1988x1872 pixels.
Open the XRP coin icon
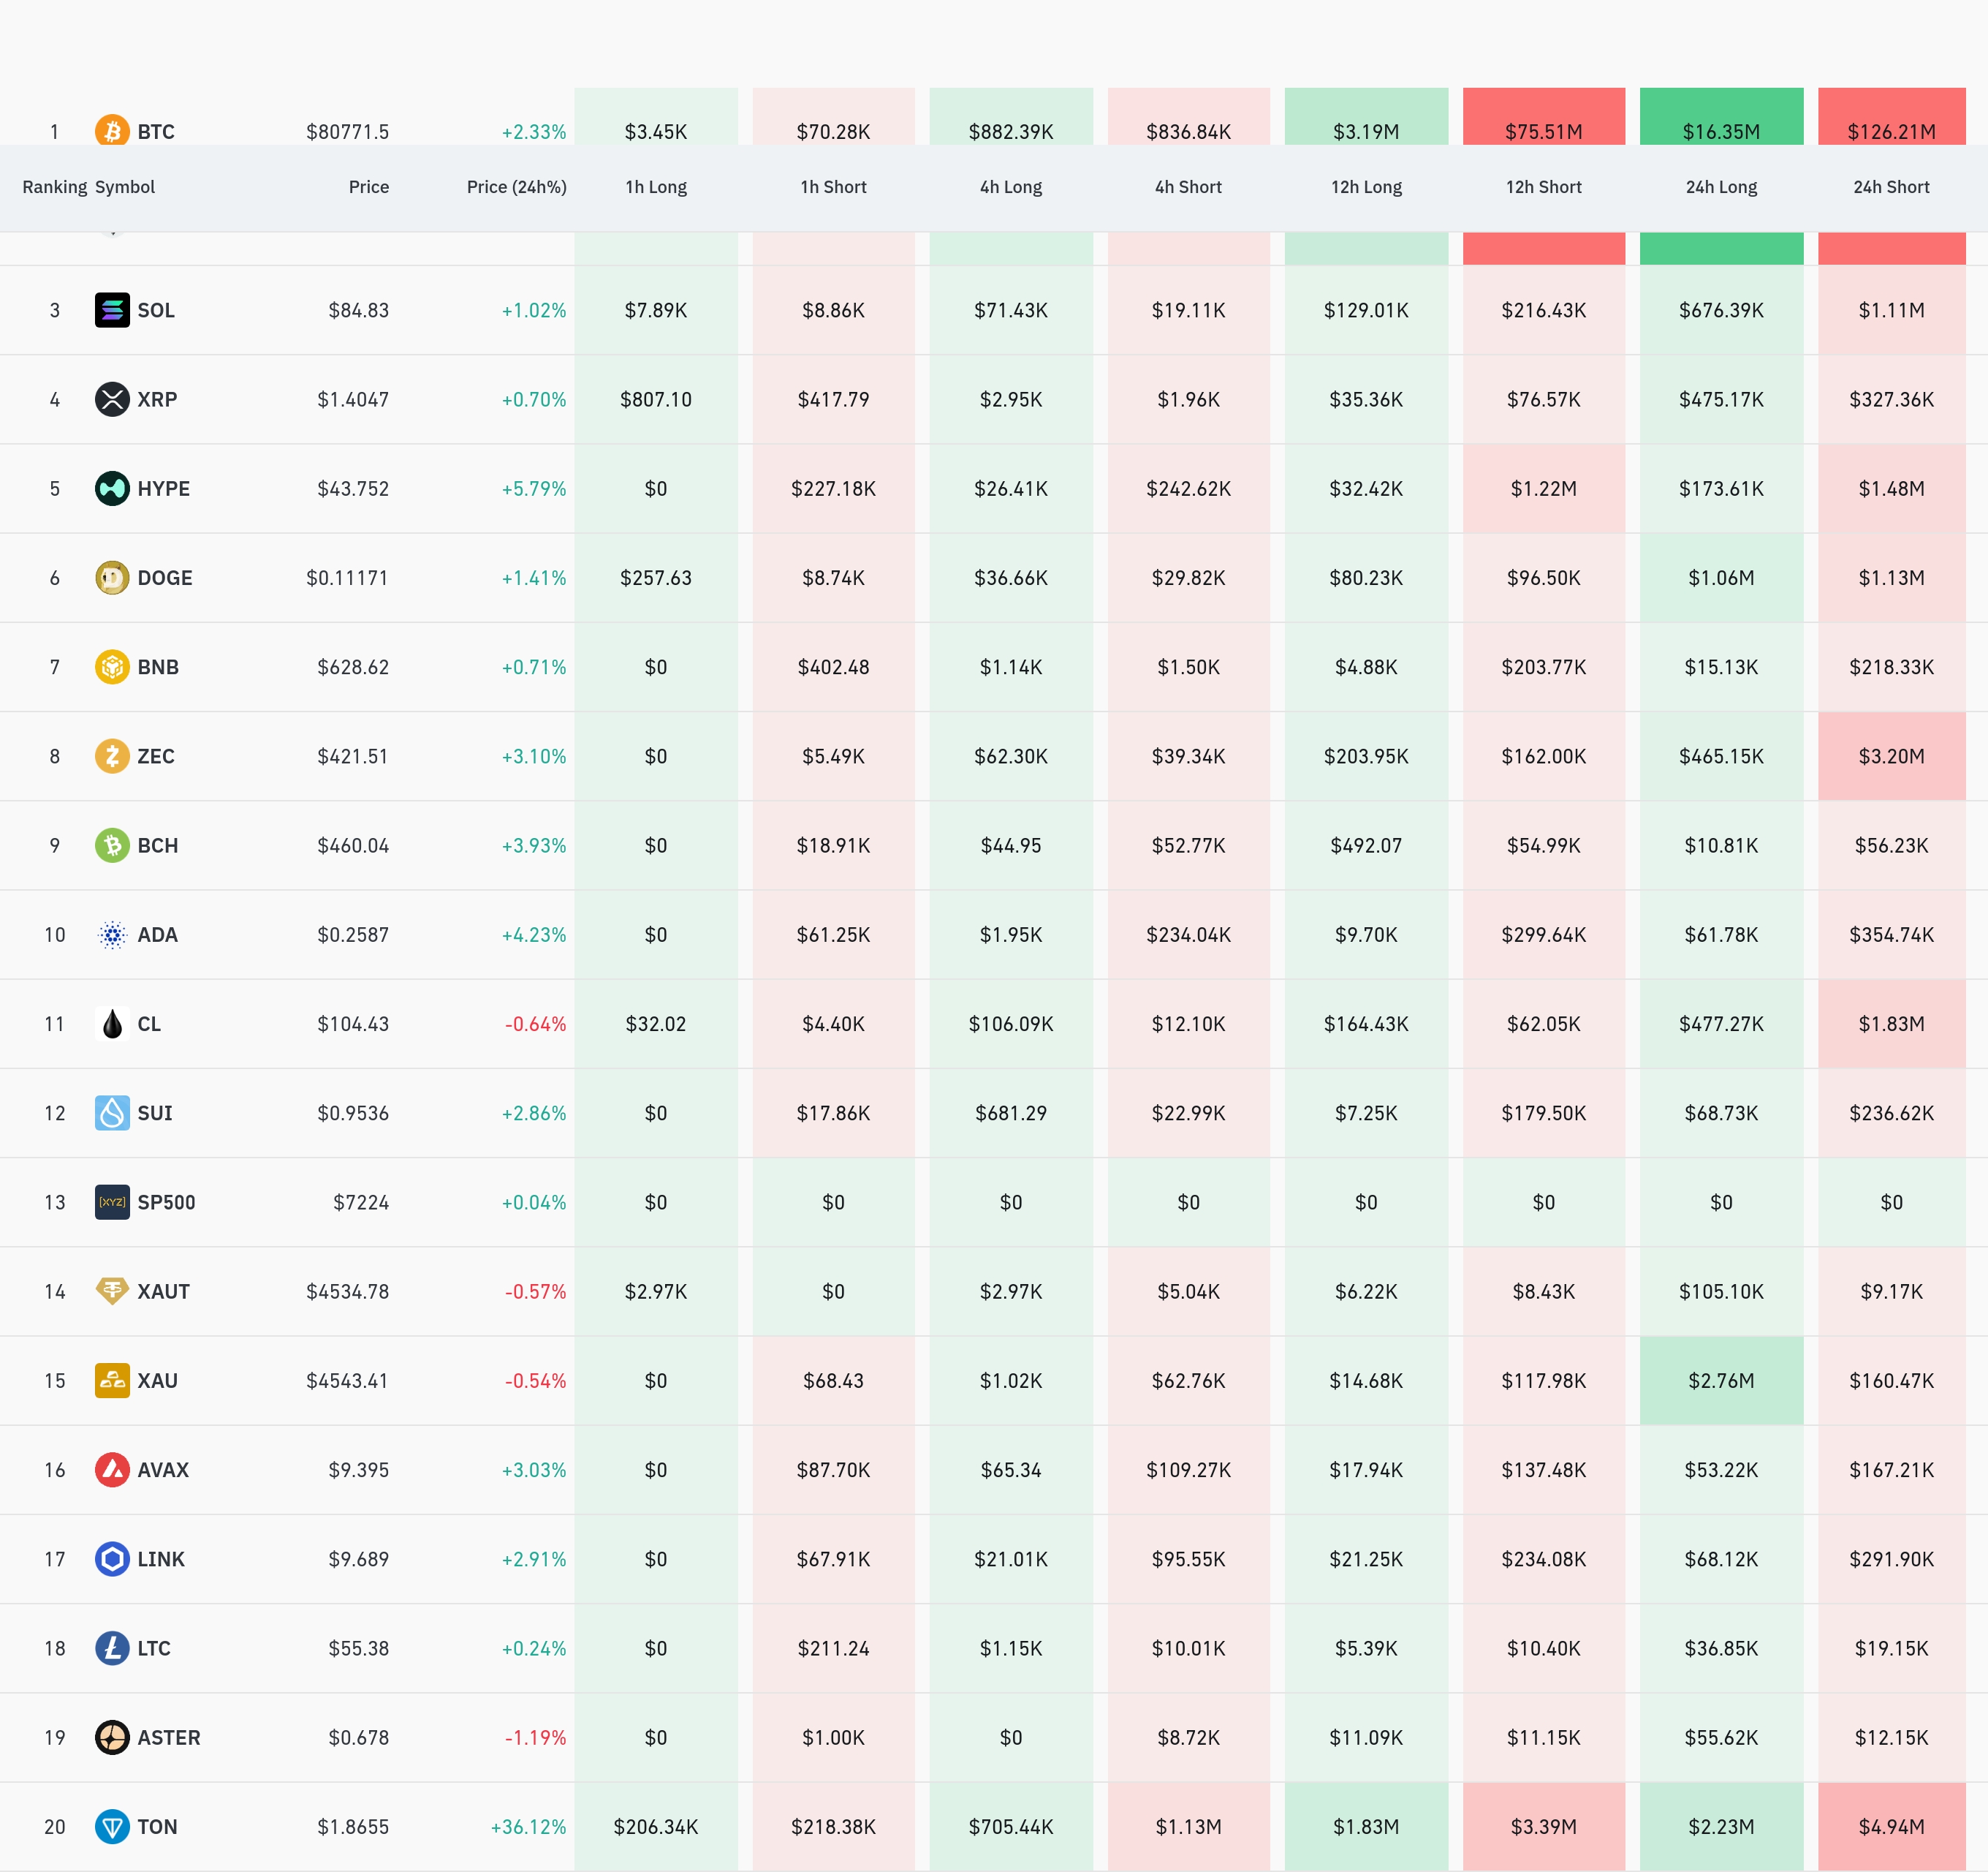[x=112, y=399]
